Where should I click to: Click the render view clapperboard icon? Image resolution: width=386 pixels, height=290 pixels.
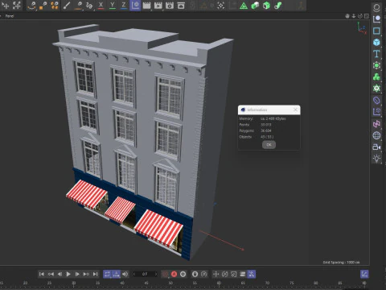146,6
